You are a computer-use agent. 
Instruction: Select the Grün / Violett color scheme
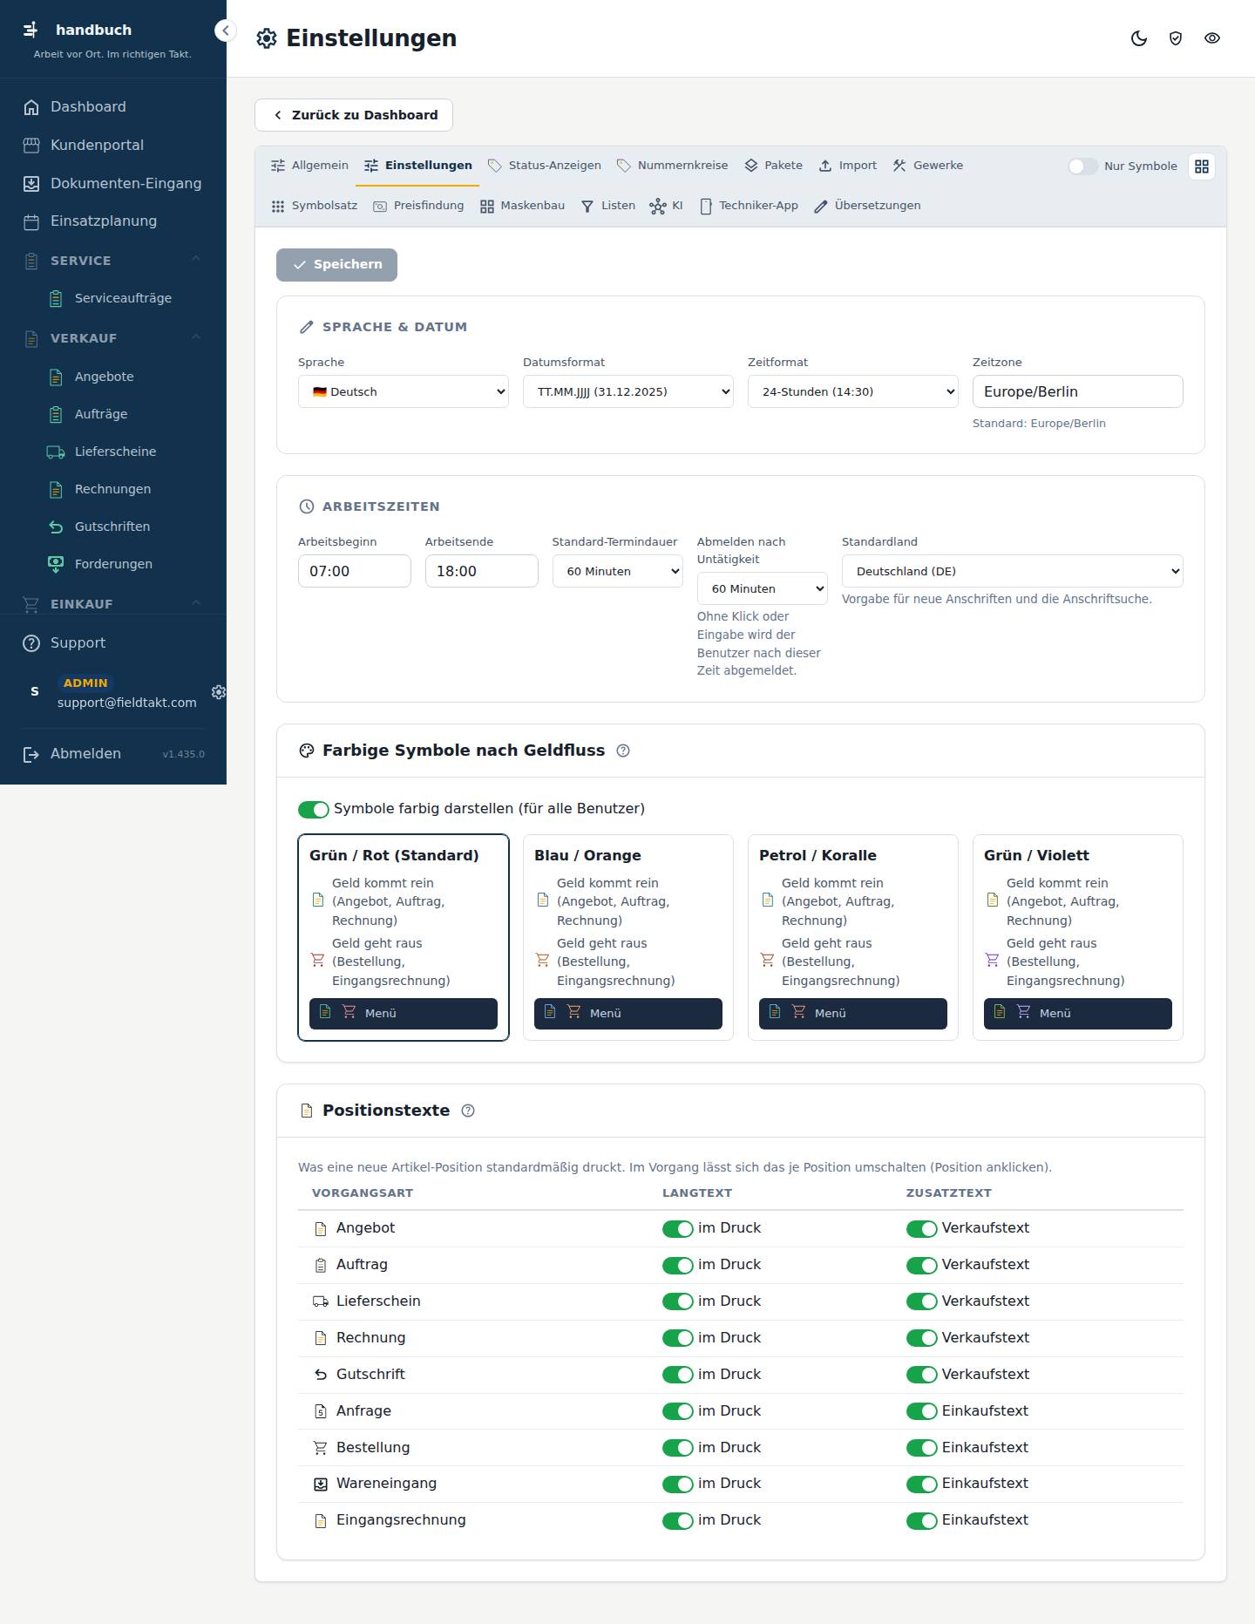1078,938
